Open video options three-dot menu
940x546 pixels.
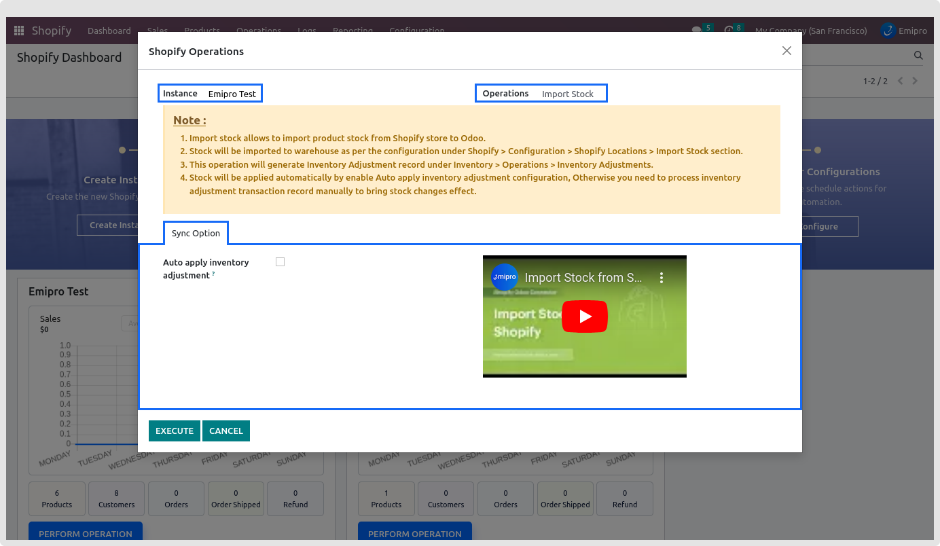tap(662, 278)
